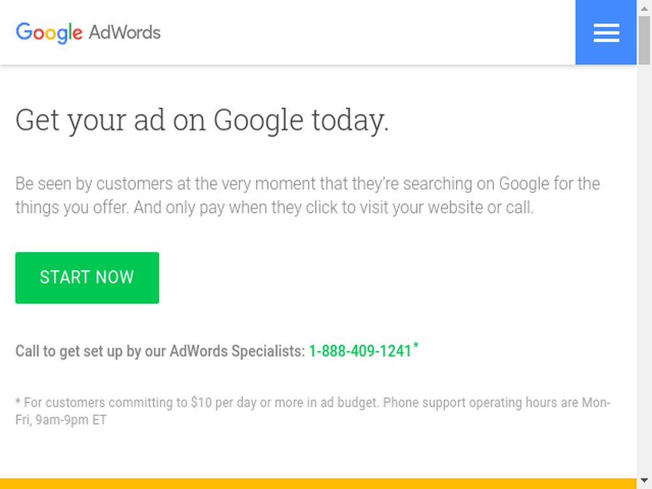This screenshot has height=489, width=652.
Task: Click the "Call to get set up" label
Action: click(160, 351)
